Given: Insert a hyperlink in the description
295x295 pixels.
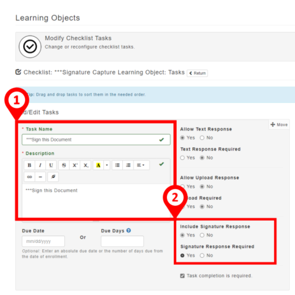Looking at the screenshot, I should [30, 177].
